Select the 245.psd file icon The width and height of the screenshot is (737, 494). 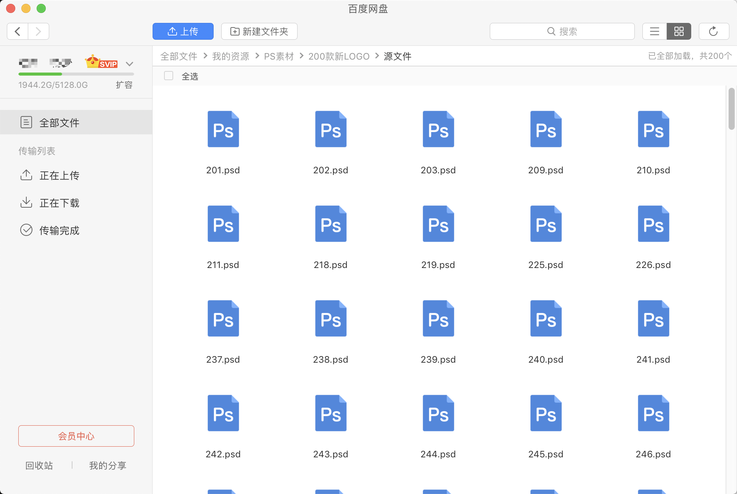tap(546, 413)
